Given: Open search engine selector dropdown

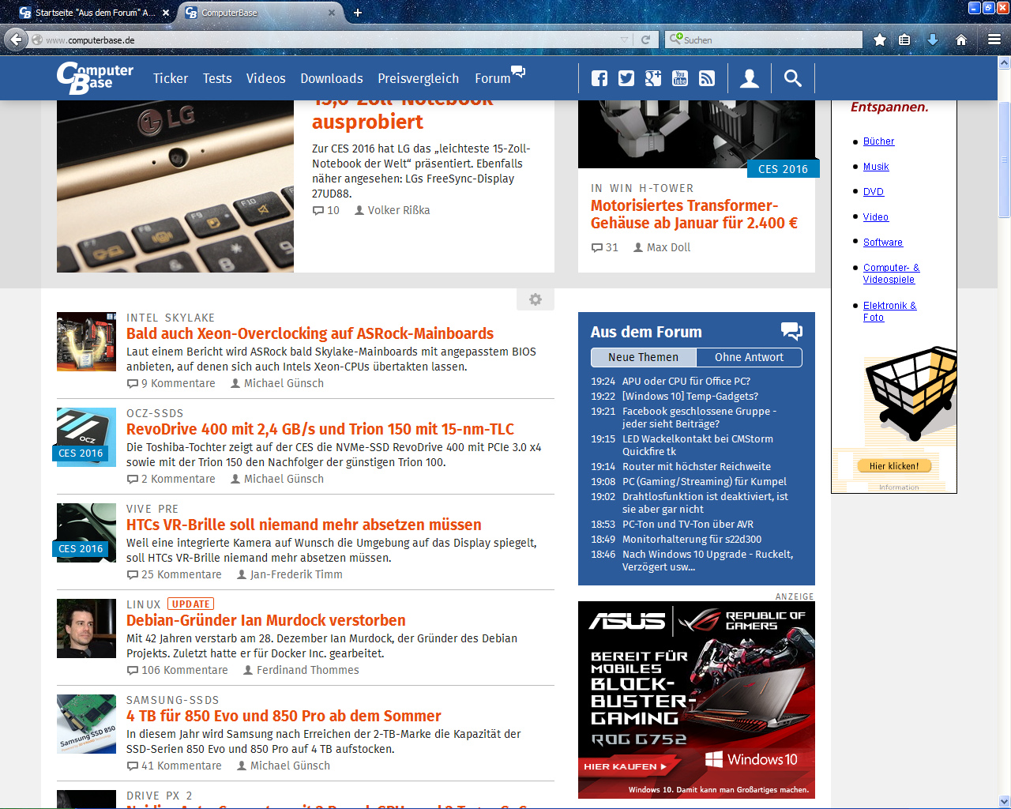Looking at the screenshot, I should click(x=675, y=39).
